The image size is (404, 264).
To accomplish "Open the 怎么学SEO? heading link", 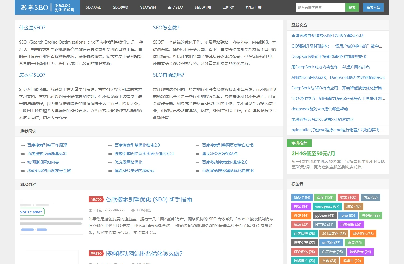I will click(x=32, y=75).
